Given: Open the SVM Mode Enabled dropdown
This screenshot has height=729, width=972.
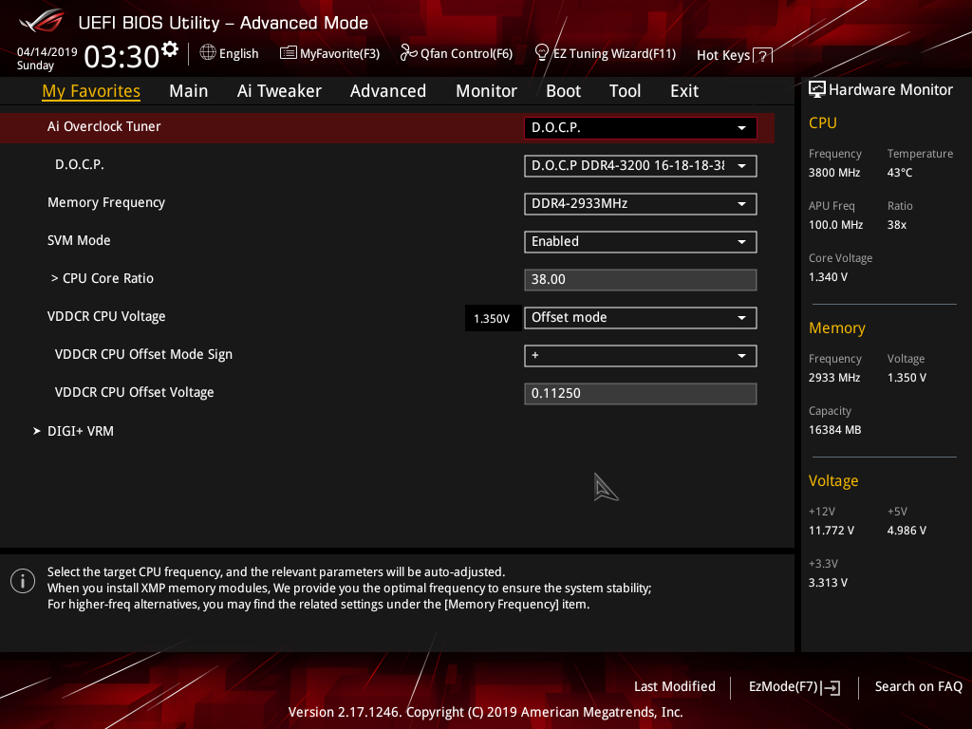Looking at the screenshot, I should (x=641, y=242).
